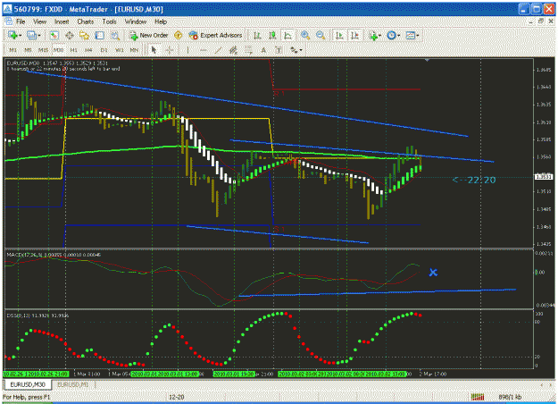Select the W1 timeframe
The height and width of the screenshot is (404, 558).
(120, 50)
